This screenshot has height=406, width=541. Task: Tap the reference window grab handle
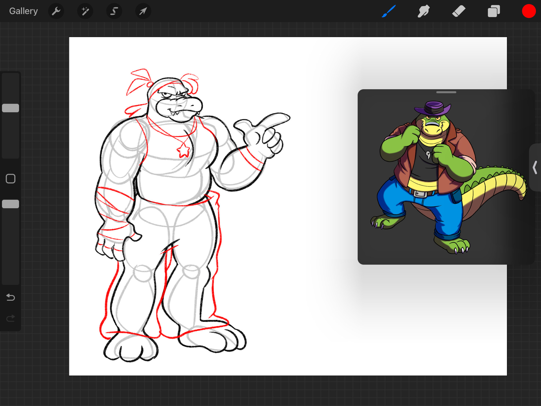[x=446, y=92]
